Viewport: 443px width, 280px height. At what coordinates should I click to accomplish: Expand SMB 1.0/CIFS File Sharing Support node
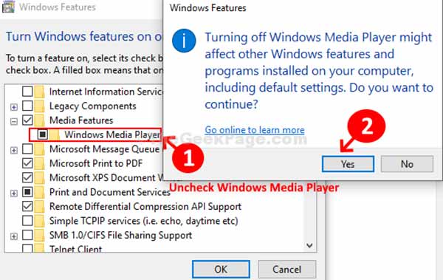(x=13, y=236)
